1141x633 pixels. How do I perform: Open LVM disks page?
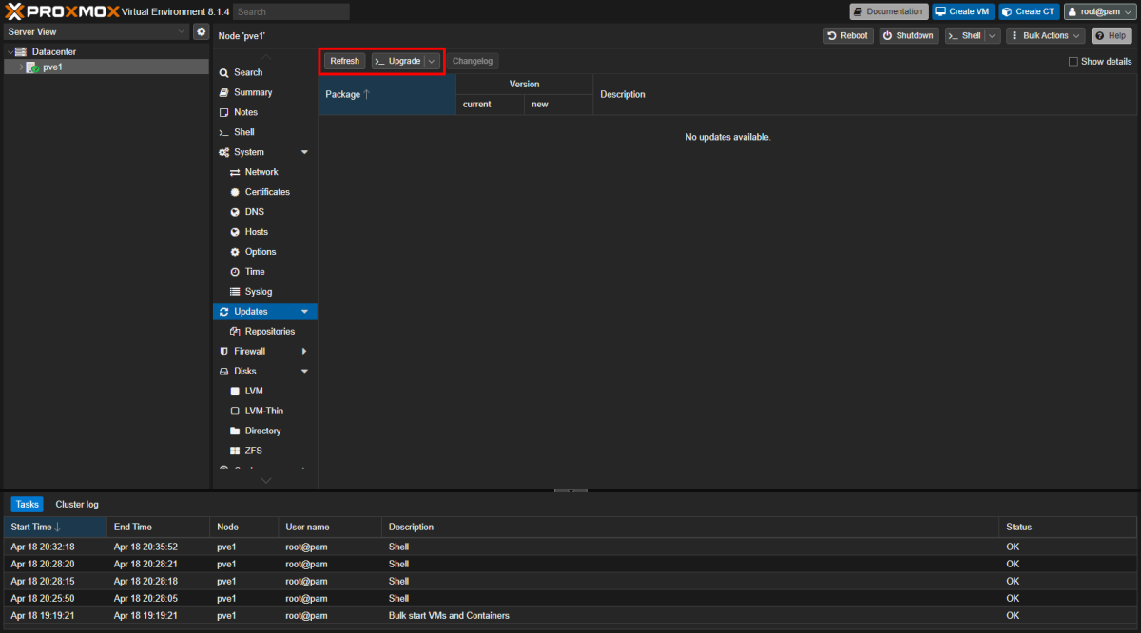(x=254, y=392)
